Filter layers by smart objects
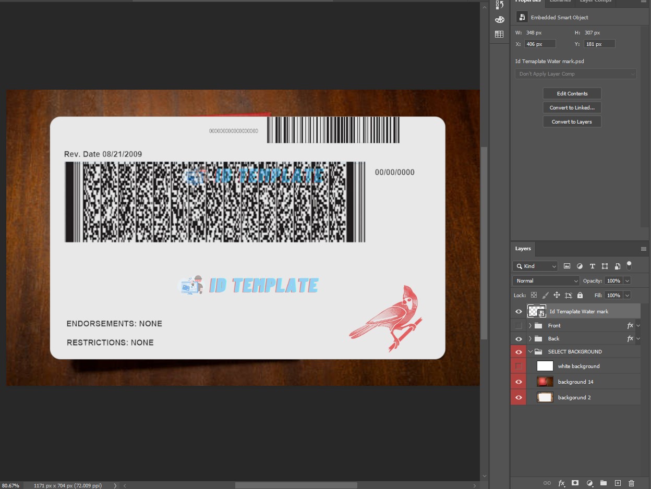 pos(617,266)
